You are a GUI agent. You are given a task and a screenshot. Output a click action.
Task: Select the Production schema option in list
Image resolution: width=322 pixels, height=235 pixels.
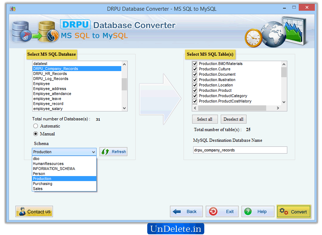click(64, 179)
